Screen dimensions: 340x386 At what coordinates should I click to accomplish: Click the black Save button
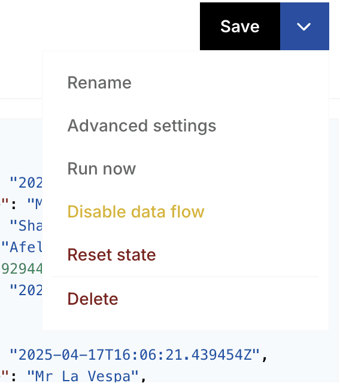[240, 26]
